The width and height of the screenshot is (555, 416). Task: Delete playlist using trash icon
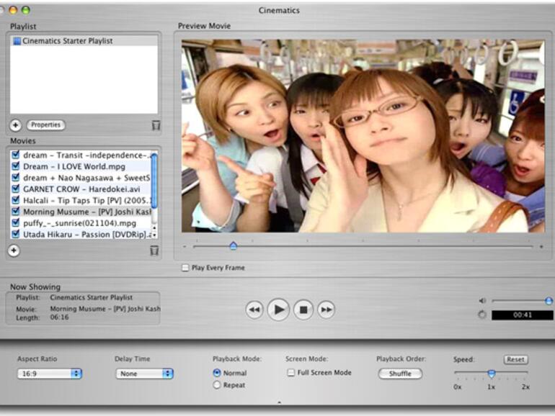click(x=156, y=125)
